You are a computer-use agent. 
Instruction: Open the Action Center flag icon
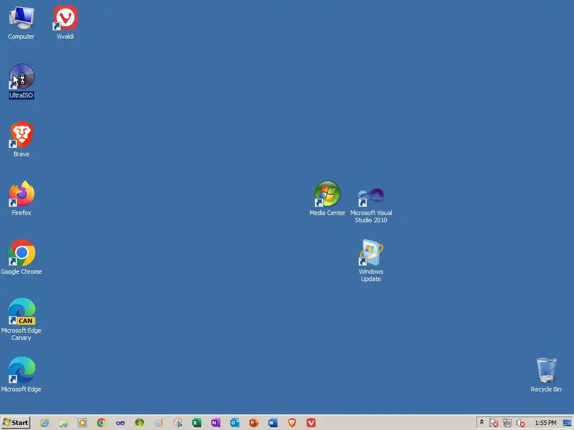(x=493, y=423)
